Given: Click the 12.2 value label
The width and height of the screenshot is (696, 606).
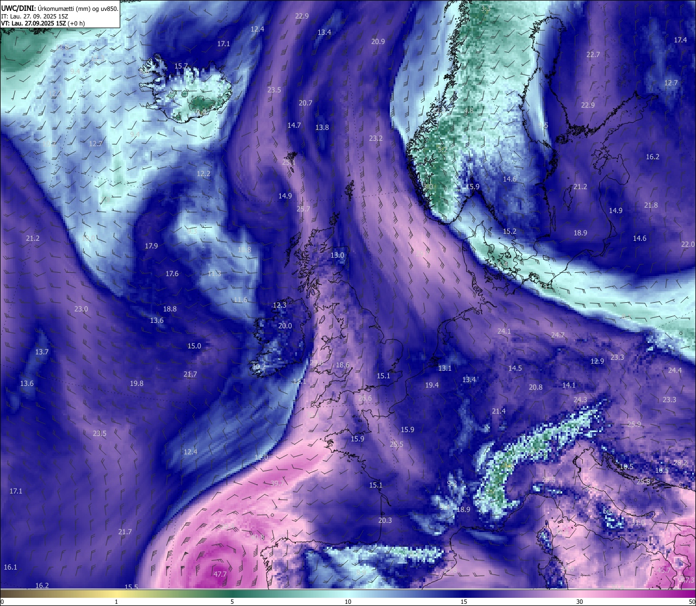Looking at the screenshot, I should (203, 173).
